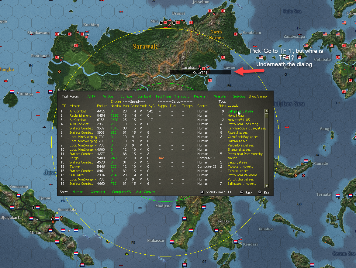356x268 pixels.
Task: Click location 'Hong Kong' for TF 2
Action: point(236,115)
